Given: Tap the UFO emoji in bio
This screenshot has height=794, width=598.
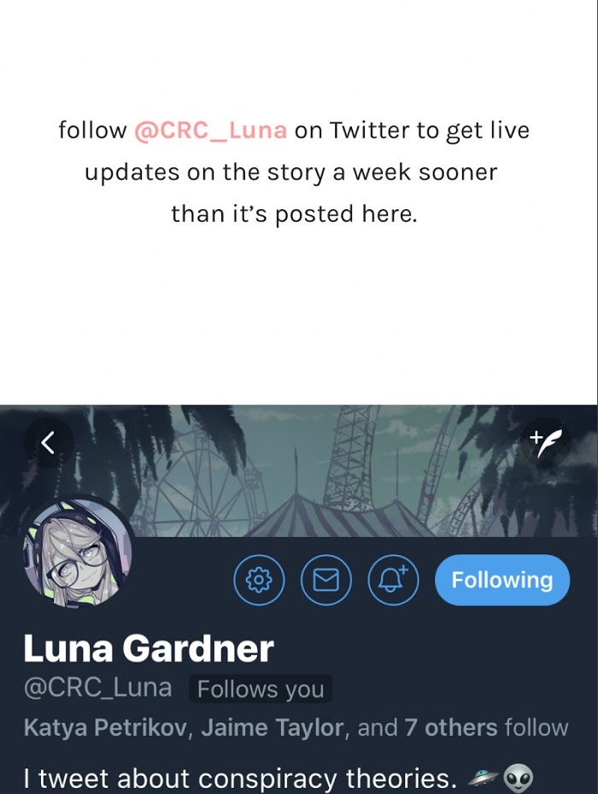Looking at the screenshot, I should [482, 777].
